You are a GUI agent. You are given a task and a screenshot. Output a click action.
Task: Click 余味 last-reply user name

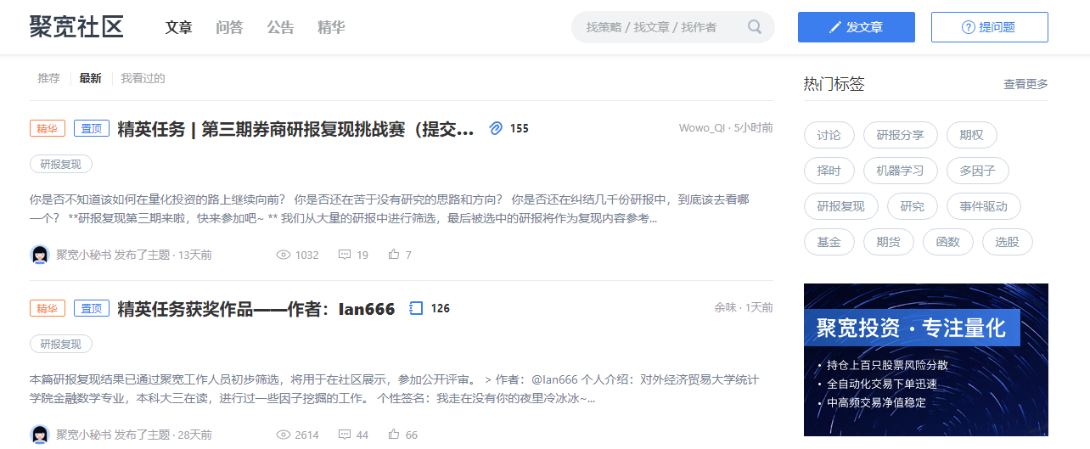click(725, 308)
